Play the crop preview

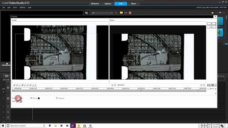tap(208, 85)
